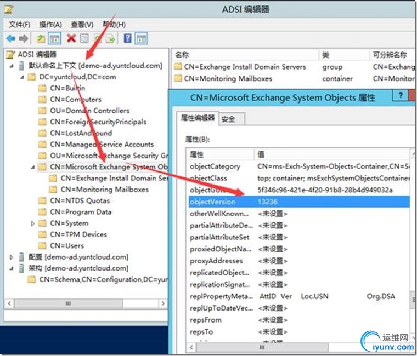Collapse the 默认命名上下文 tree node
Screen dimensions: 417x356
pyautogui.click(x=12, y=66)
